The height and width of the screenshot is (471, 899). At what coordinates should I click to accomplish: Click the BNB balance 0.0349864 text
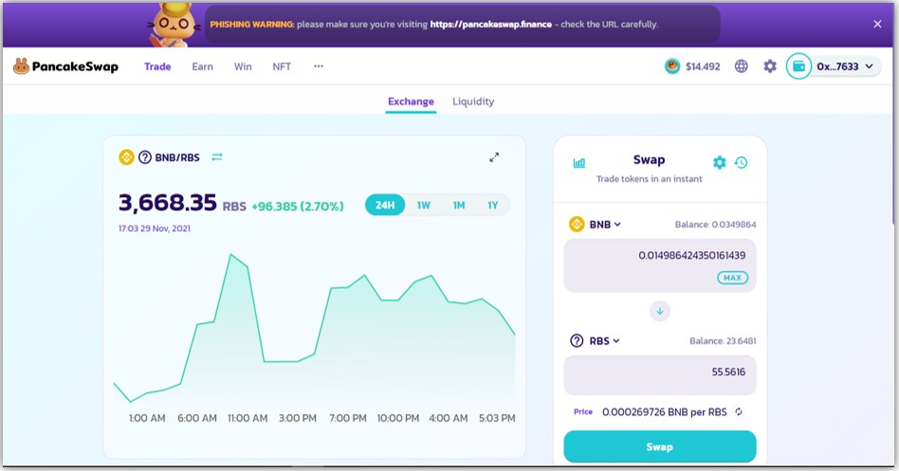click(x=715, y=225)
